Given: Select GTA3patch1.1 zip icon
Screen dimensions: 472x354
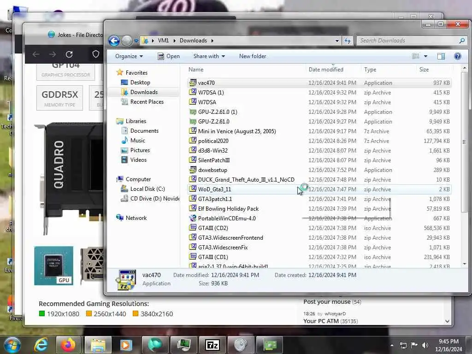Looking at the screenshot, I should click(x=193, y=199).
